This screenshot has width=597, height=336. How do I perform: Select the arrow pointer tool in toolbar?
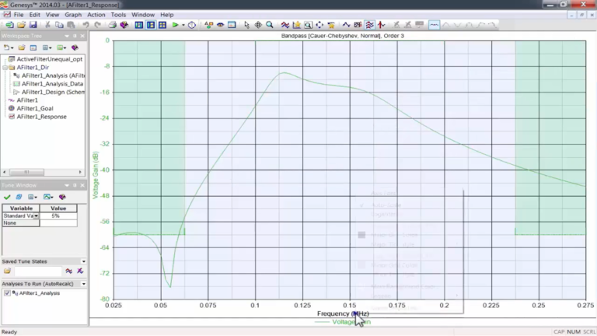pos(246,25)
